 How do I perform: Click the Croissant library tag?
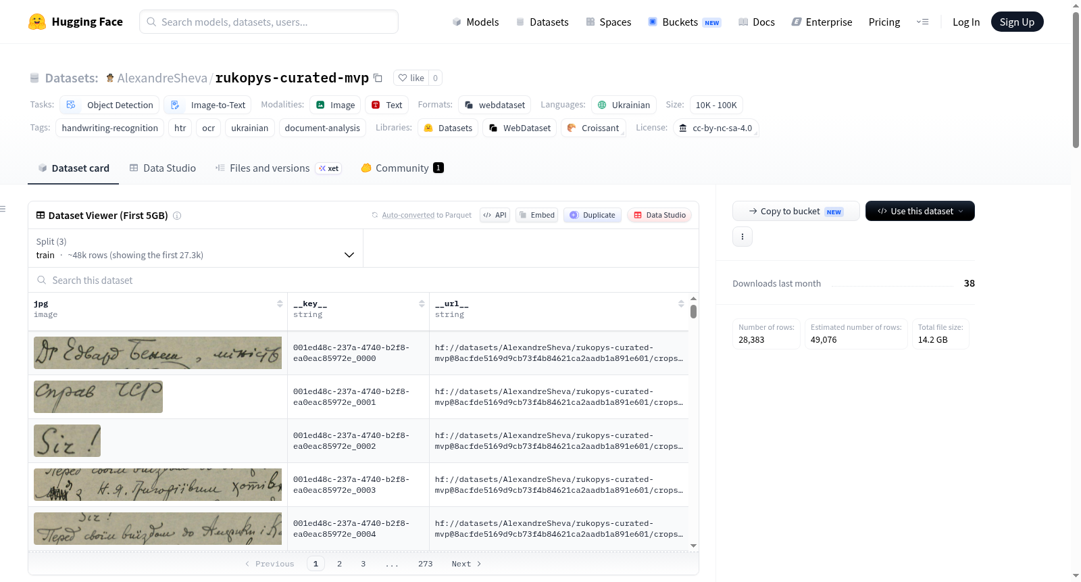(593, 128)
